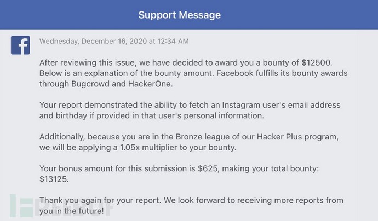Click the $13125 total bounty value
Image resolution: width=378 pixels, height=221 pixels.
(x=54, y=179)
